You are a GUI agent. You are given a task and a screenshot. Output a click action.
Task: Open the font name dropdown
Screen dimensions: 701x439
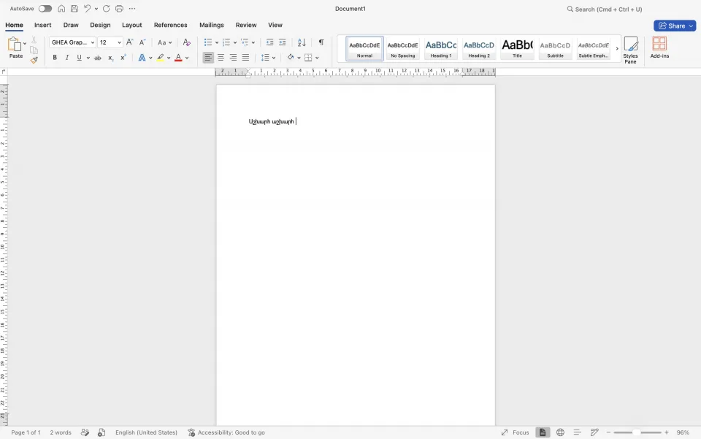93,42
